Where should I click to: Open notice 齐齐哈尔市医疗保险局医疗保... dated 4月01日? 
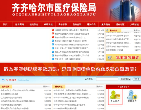point(118,43)
